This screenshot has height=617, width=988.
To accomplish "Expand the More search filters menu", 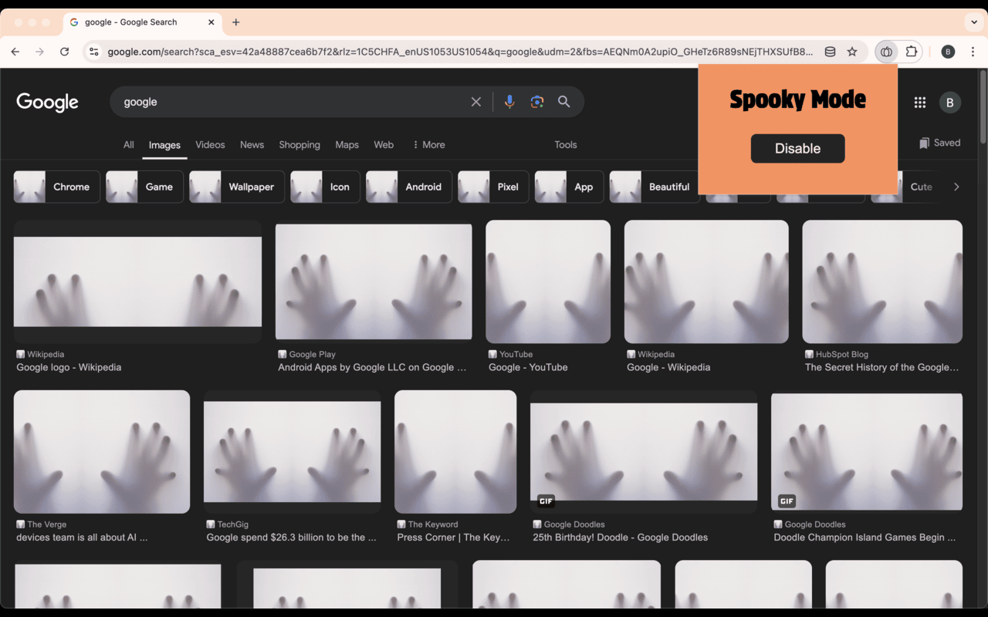I will pos(428,144).
